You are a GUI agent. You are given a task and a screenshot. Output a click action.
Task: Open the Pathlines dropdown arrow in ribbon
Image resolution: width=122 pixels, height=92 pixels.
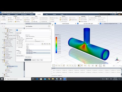pyautogui.click(x=23, y=18)
